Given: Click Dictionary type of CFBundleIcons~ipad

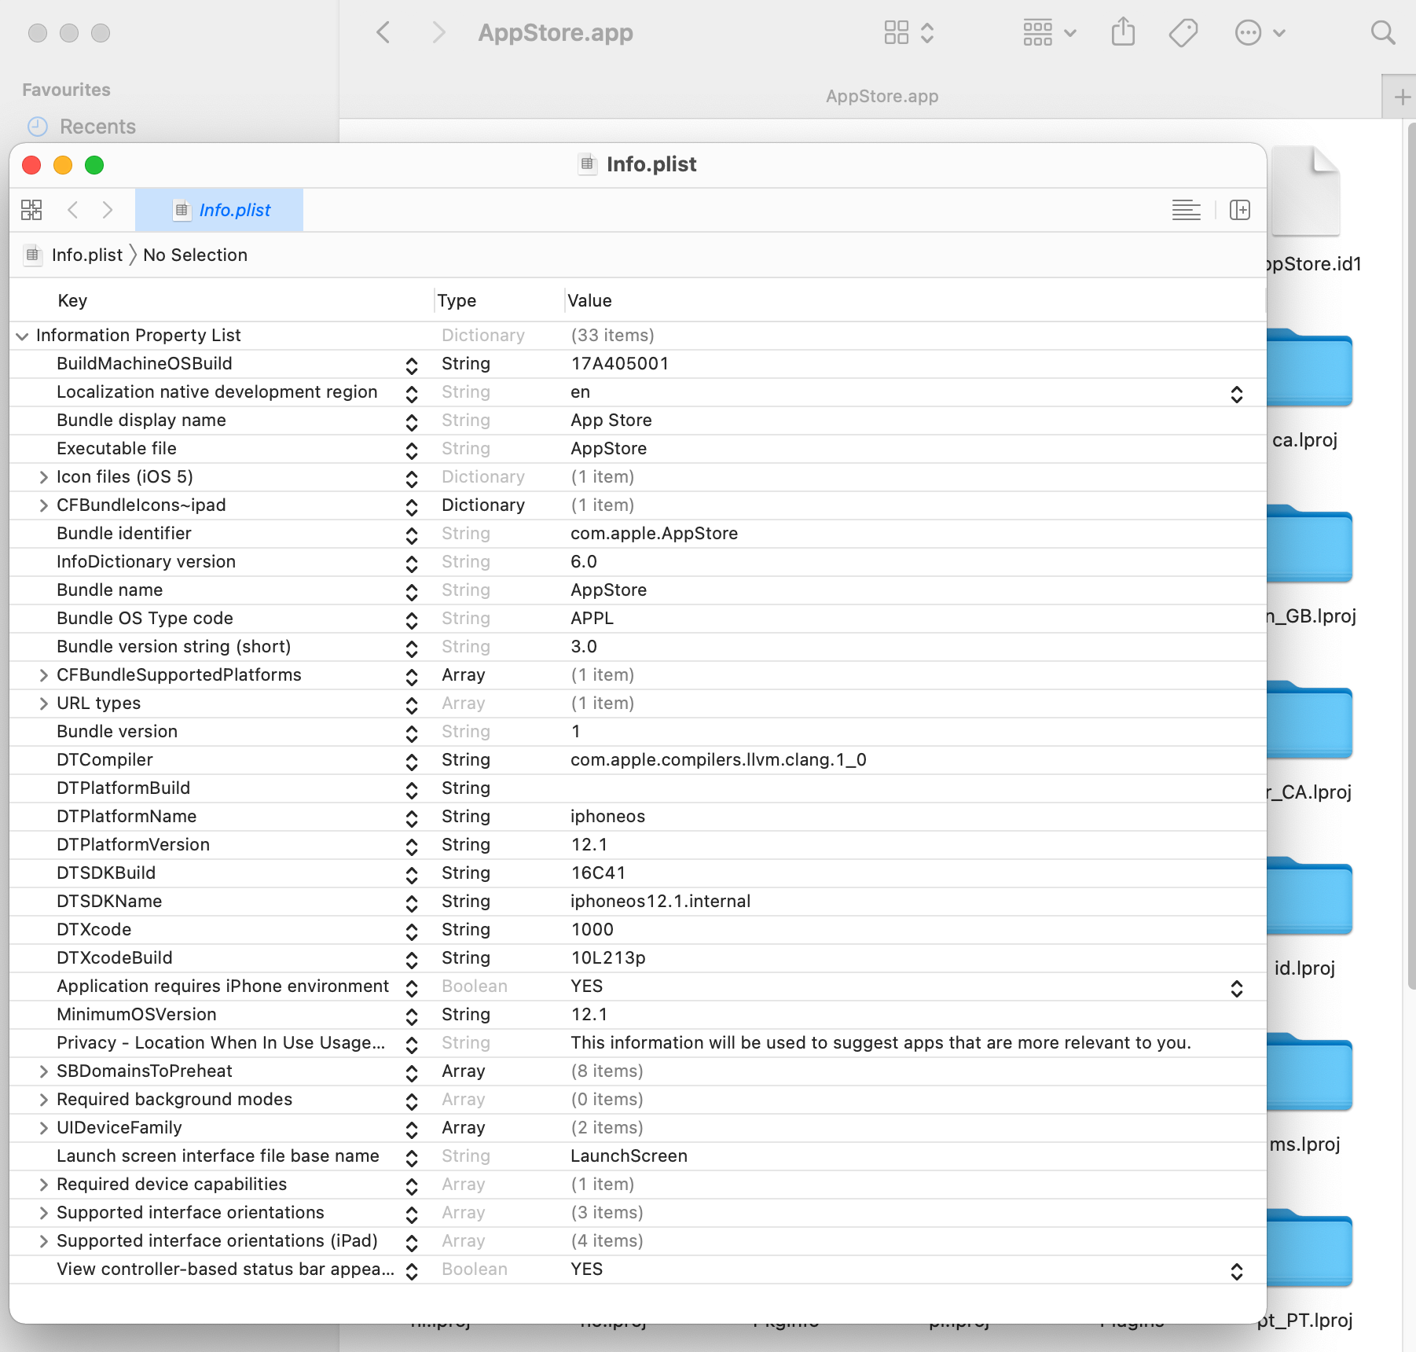Looking at the screenshot, I should pos(482,505).
